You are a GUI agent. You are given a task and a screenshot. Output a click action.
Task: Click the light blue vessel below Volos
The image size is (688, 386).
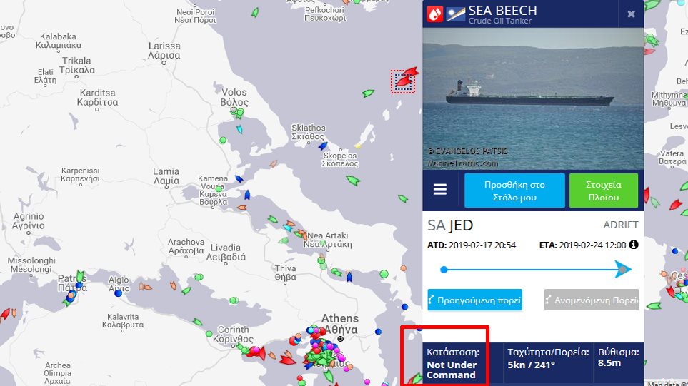(x=239, y=129)
